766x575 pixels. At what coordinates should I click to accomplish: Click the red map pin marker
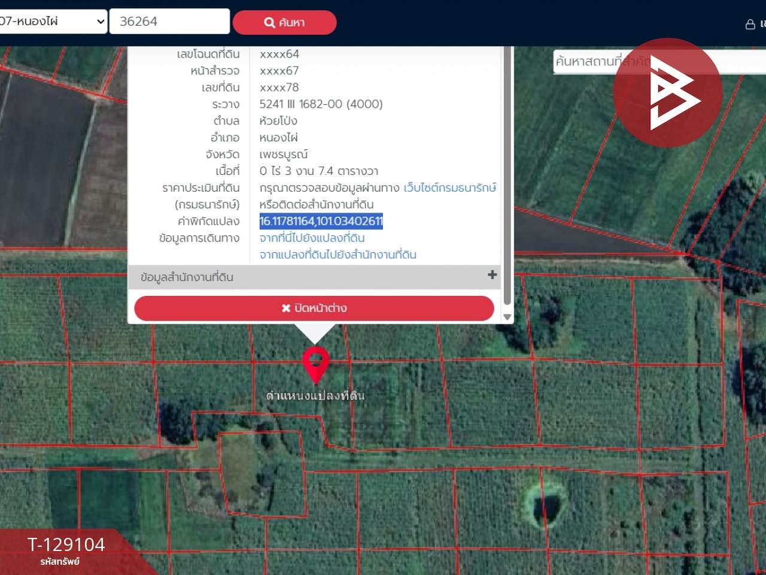[315, 362]
